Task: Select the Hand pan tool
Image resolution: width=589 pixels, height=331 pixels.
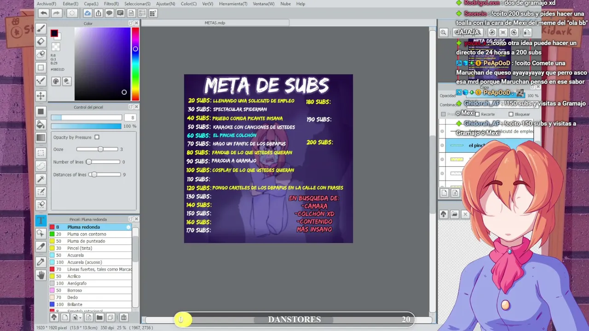Action: pyautogui.click(x=40, y=275)
